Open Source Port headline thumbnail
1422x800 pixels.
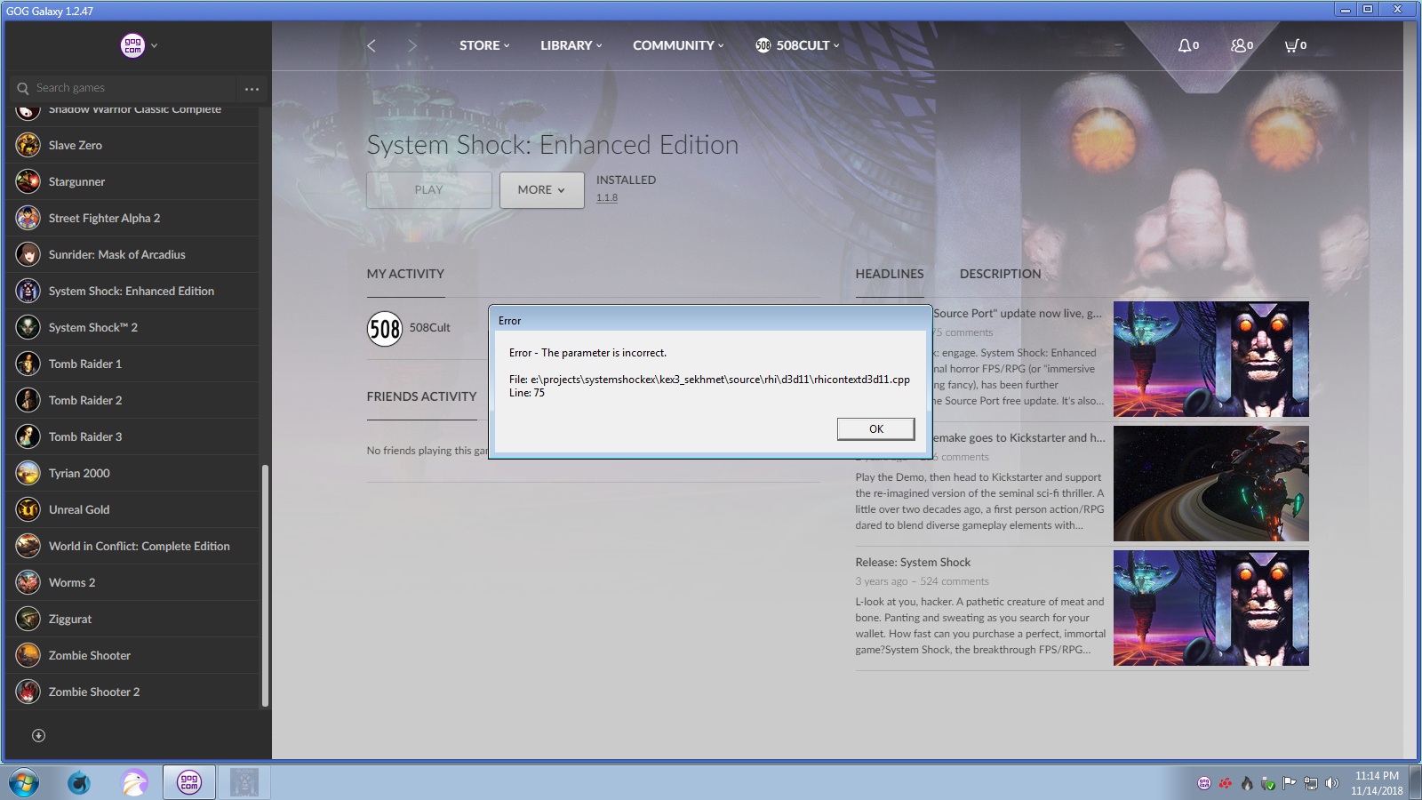pyautogui.click(x=1210, y=359)
